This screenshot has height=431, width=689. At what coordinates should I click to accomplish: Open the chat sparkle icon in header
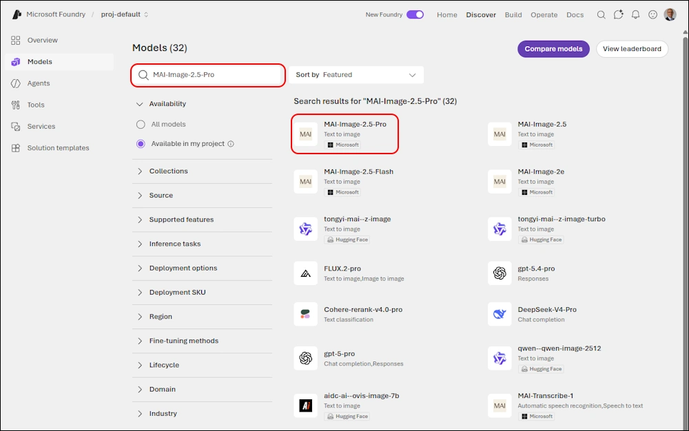click(x=618, y=14)
